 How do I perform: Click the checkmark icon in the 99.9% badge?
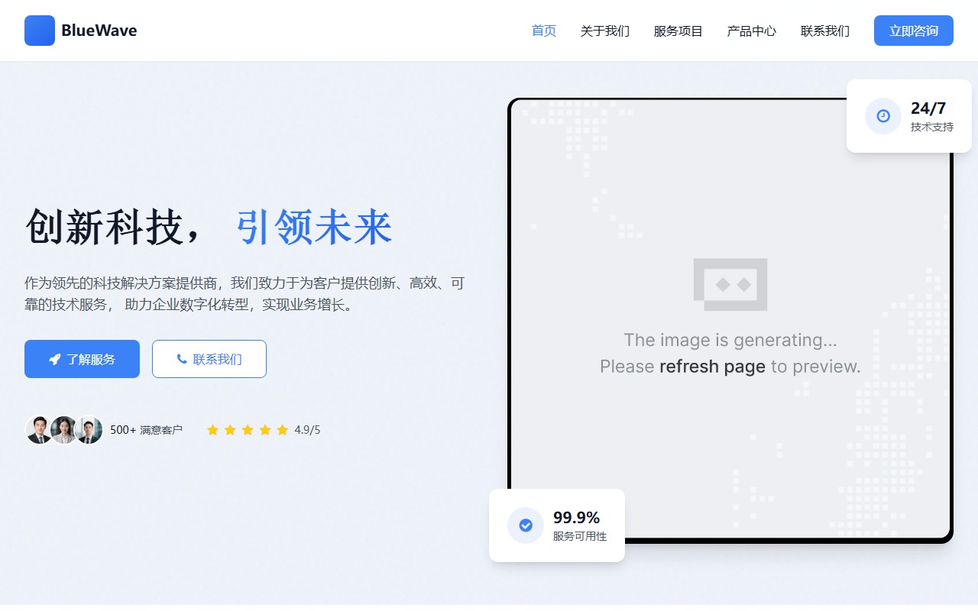526,525
